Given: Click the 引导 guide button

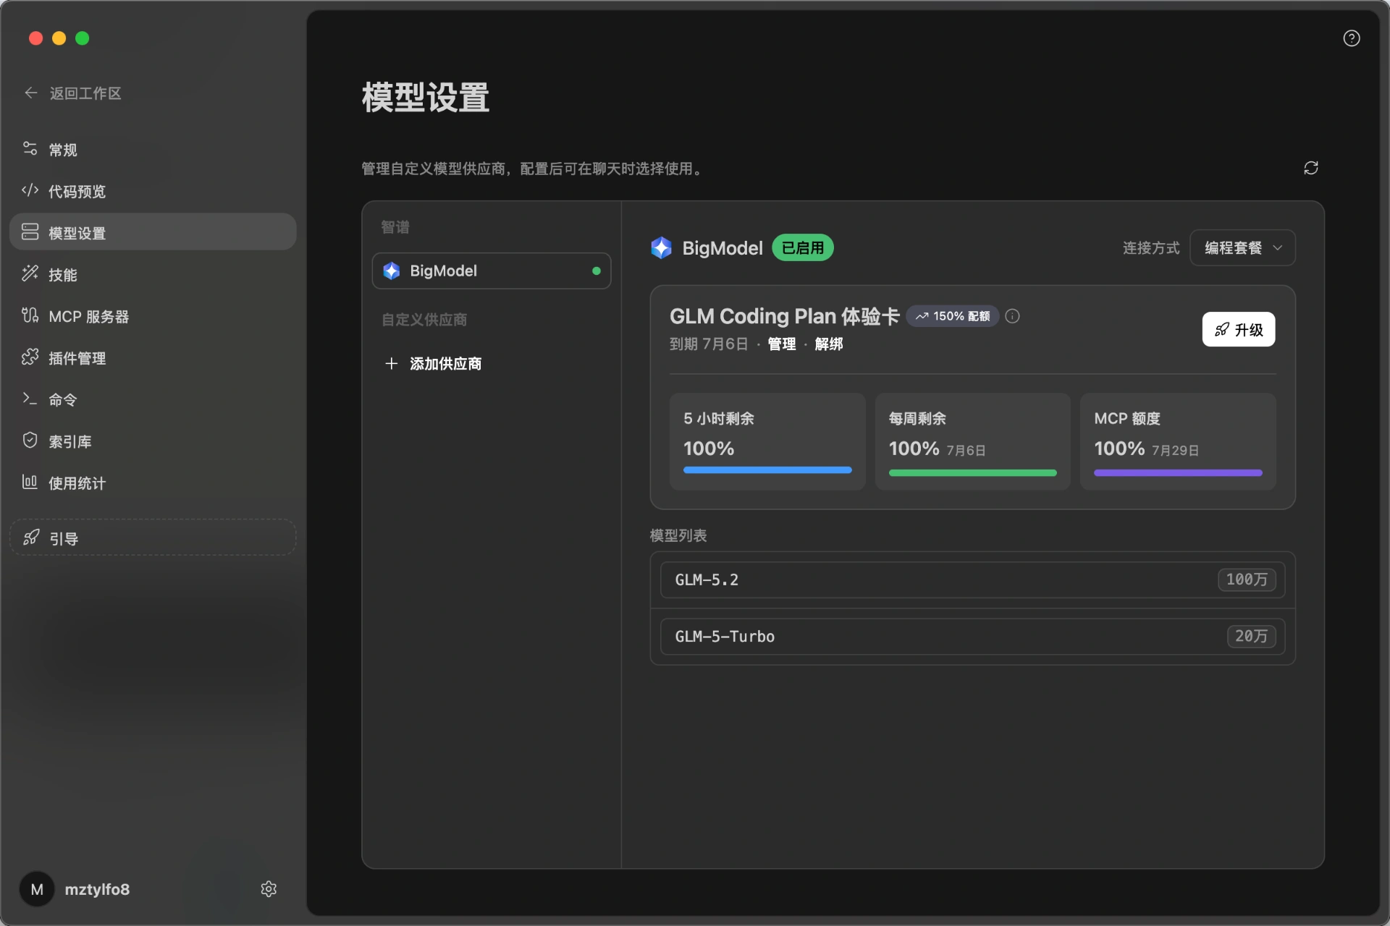Looking at the screenshot, I should pyautogui.click(x=153, y=538).
